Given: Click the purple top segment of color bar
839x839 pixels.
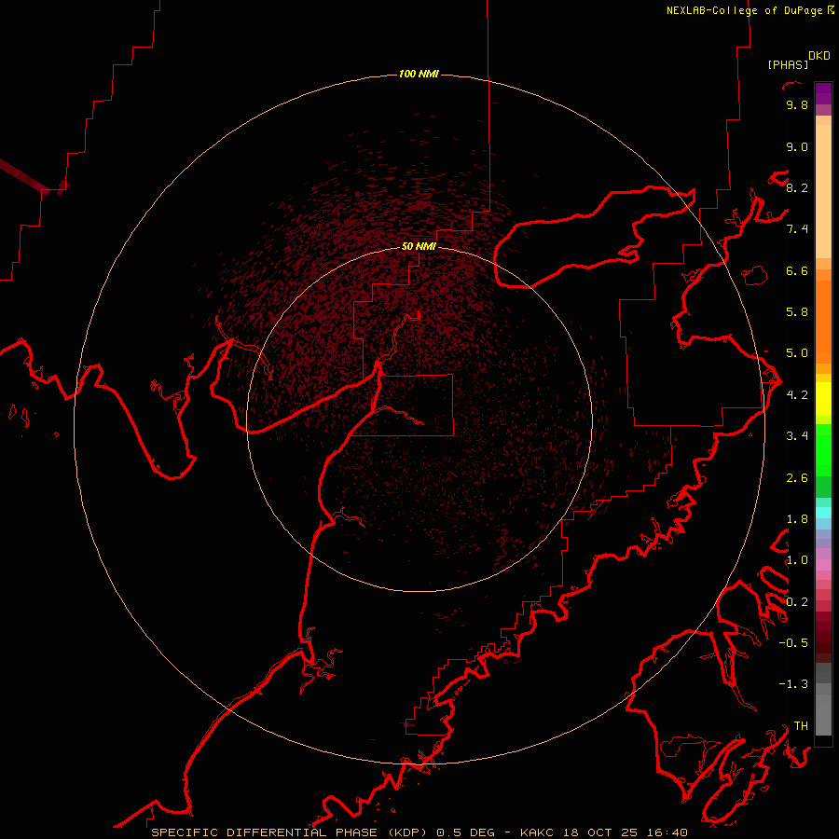Looking at the screenshot, I should pyautogui.click(x=823, y=93).
